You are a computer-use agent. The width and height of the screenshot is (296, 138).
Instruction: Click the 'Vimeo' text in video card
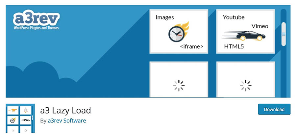coord(260,26)
